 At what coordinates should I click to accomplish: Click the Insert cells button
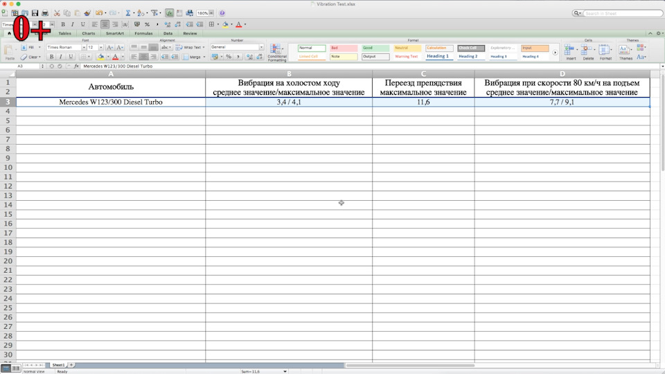571,53
